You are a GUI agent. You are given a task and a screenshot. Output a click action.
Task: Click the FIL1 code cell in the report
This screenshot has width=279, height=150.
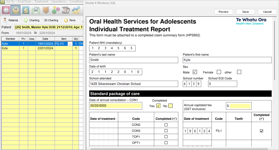(x=219, y=131)
